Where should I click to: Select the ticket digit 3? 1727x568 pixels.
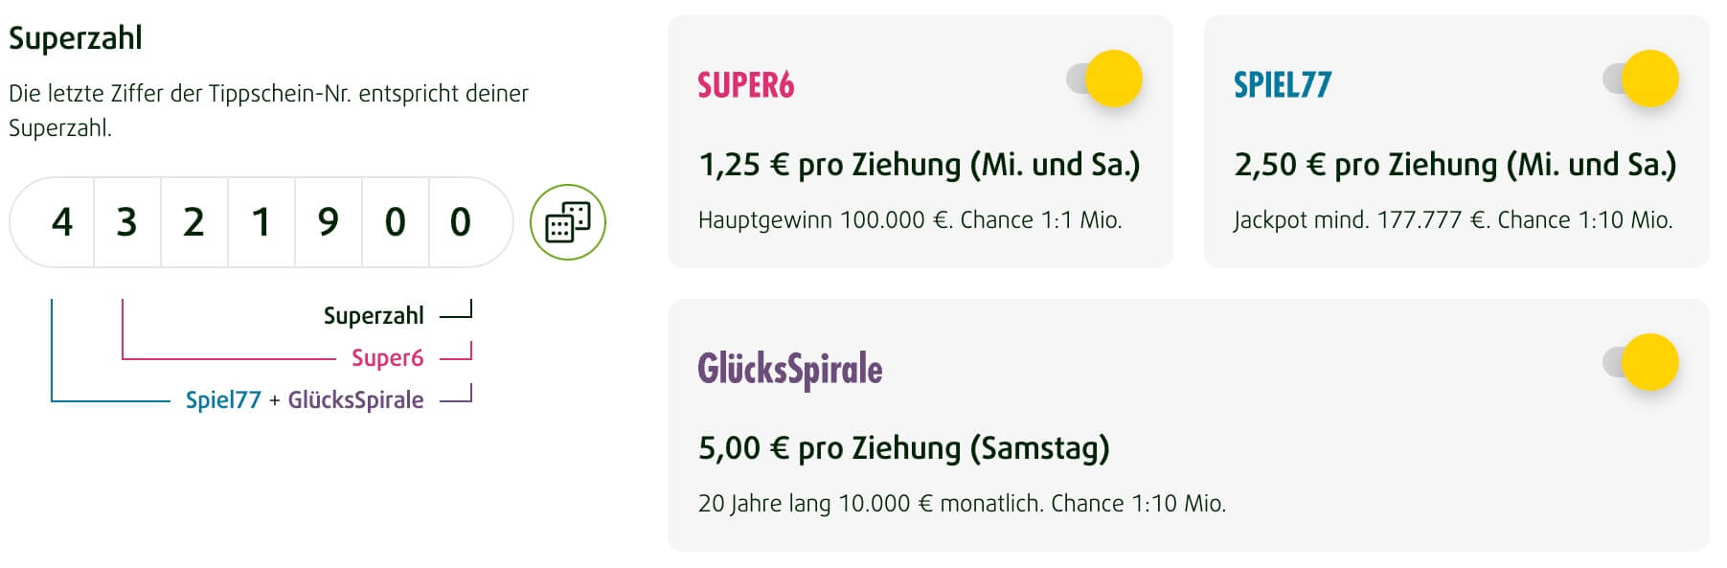tap(127, 222)
